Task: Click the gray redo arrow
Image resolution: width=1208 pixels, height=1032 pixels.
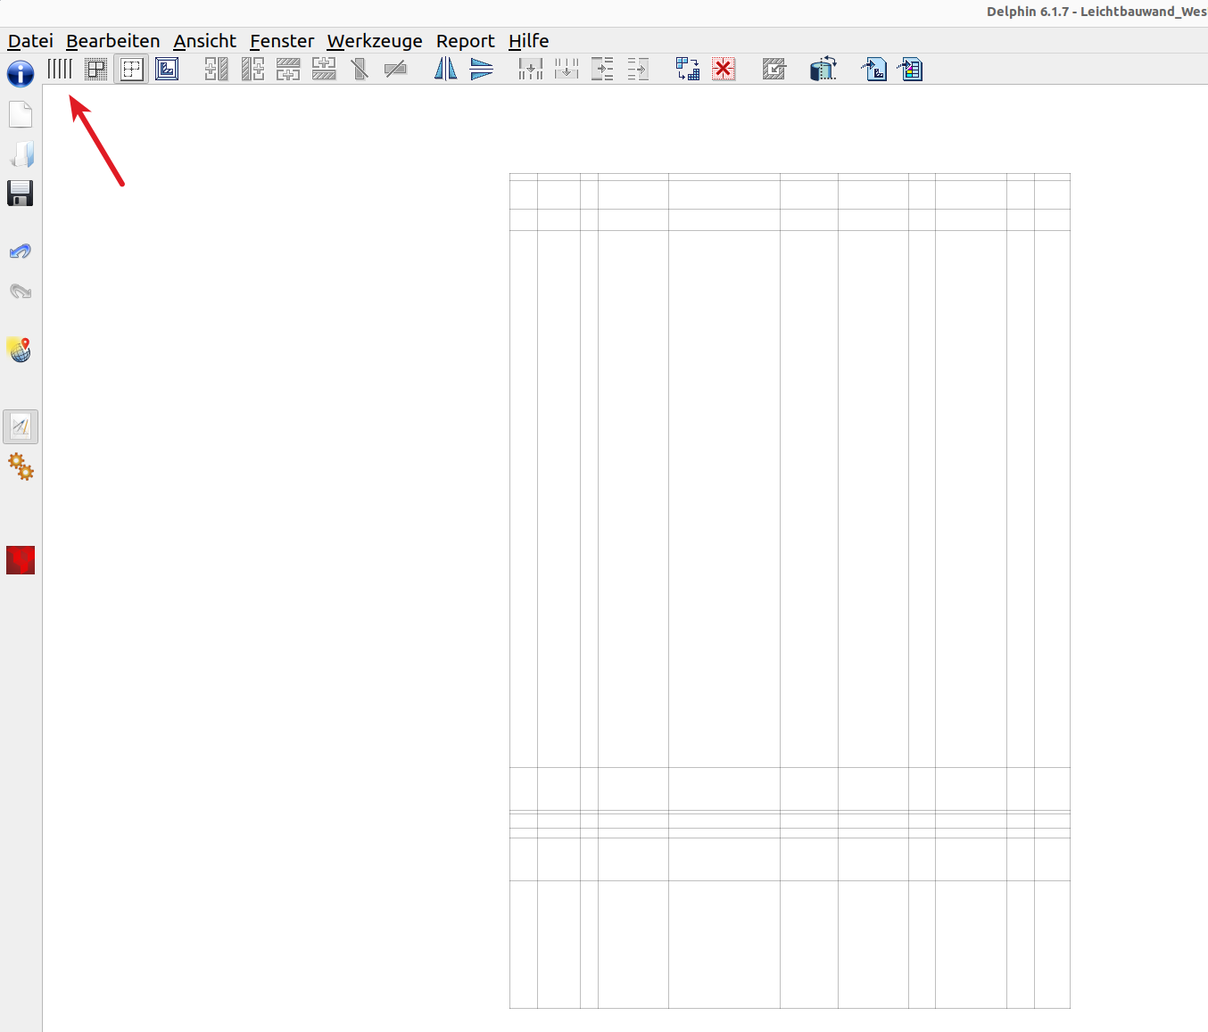Action: 21,291
